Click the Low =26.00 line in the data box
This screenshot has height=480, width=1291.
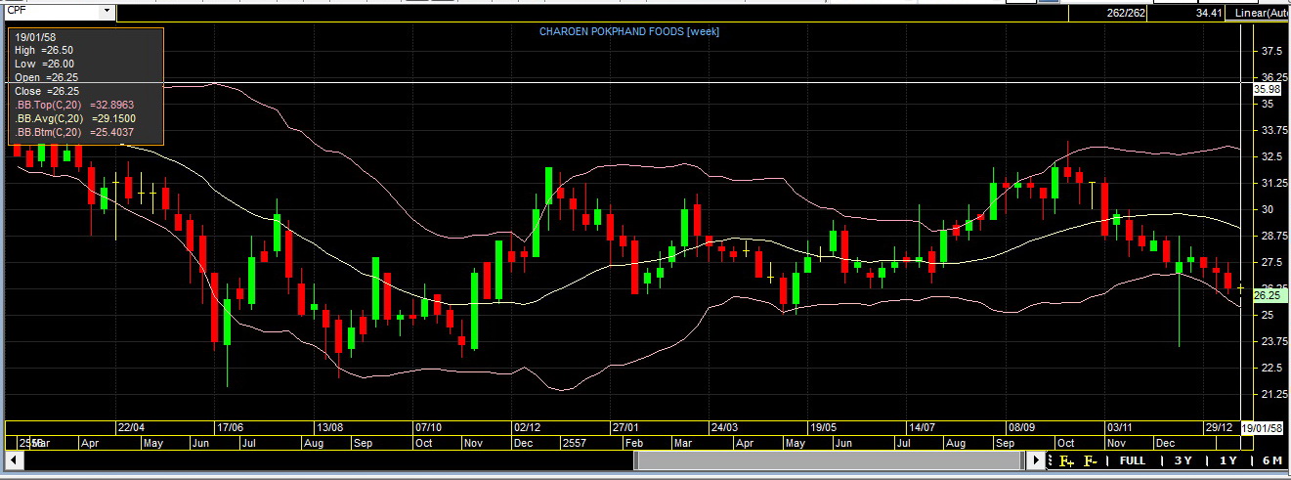pyautogui.click(x=44, y=64)
